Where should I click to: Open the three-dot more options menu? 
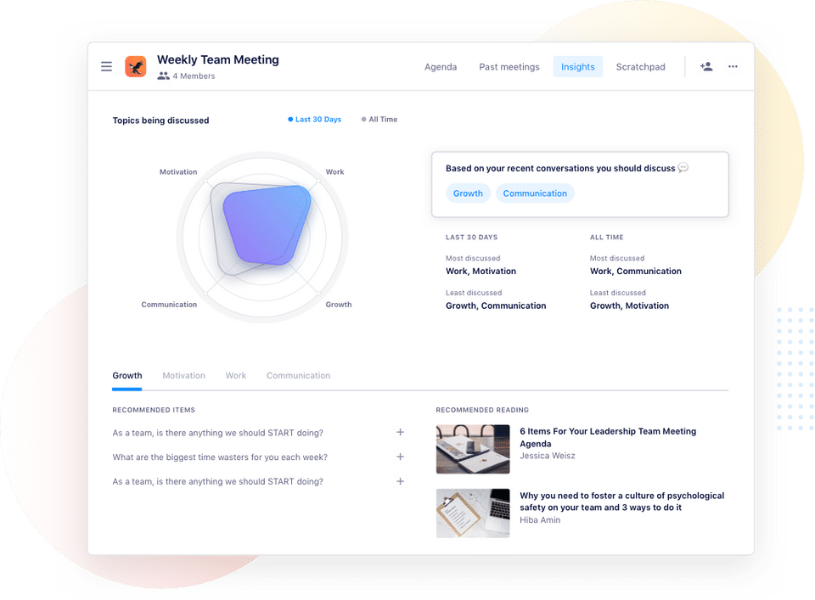click(x=733, y=66)
